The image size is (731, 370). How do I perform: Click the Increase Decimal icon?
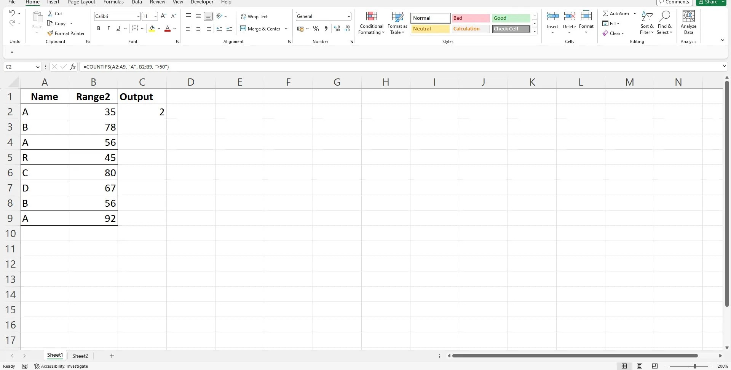tap(337, 29)
